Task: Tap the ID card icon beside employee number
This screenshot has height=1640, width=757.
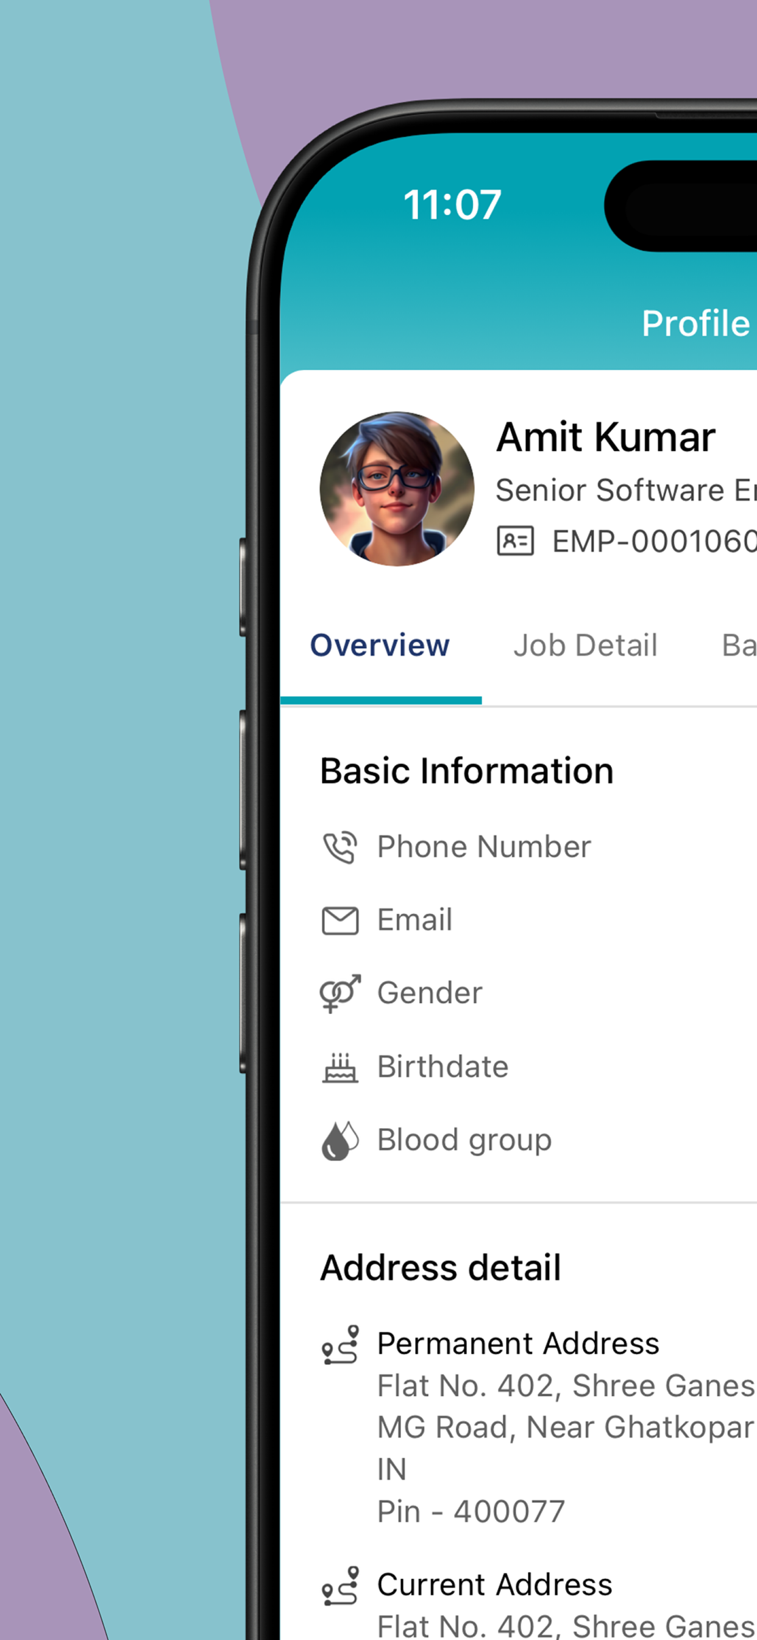Action: [x=515, y=541]
